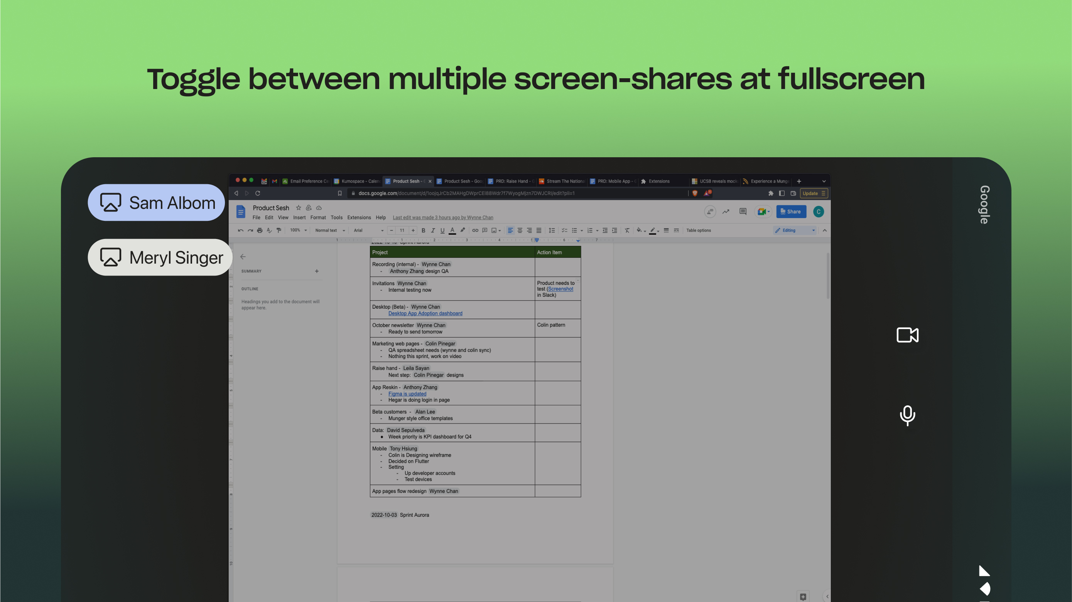The width and height of the screenshot is (1072, 602).
Task: Open line and paragraph spacing
Action: pos(552,230)
